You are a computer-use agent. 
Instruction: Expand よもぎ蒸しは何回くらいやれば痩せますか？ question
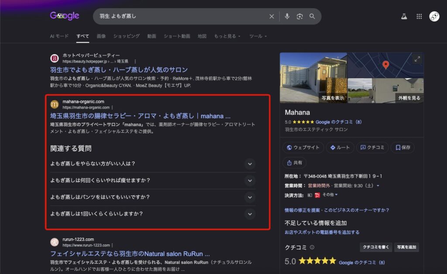click(153, 181)
